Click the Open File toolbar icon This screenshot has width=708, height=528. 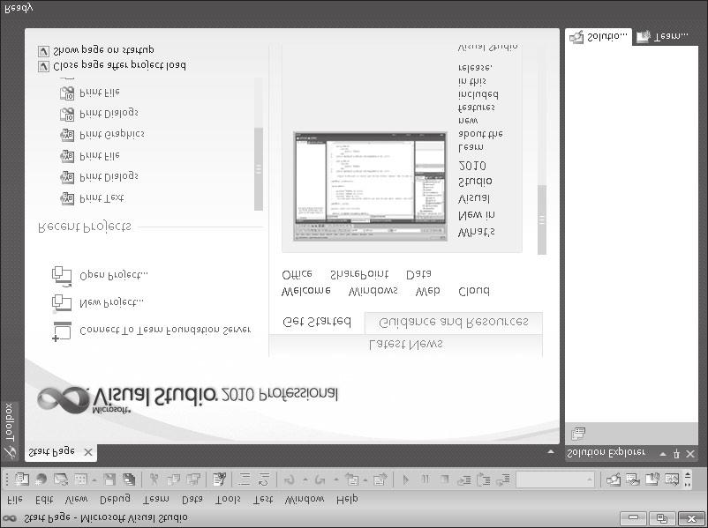pyautogui.click(x=61, y=480)
